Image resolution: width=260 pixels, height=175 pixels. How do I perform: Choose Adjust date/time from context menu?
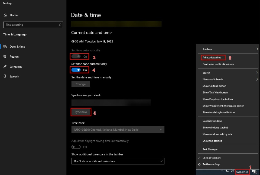tap(212, 58)
